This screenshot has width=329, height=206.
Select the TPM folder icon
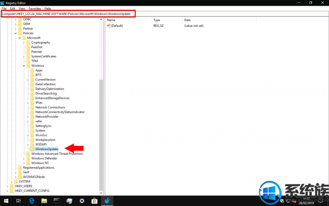pos(28,61)
